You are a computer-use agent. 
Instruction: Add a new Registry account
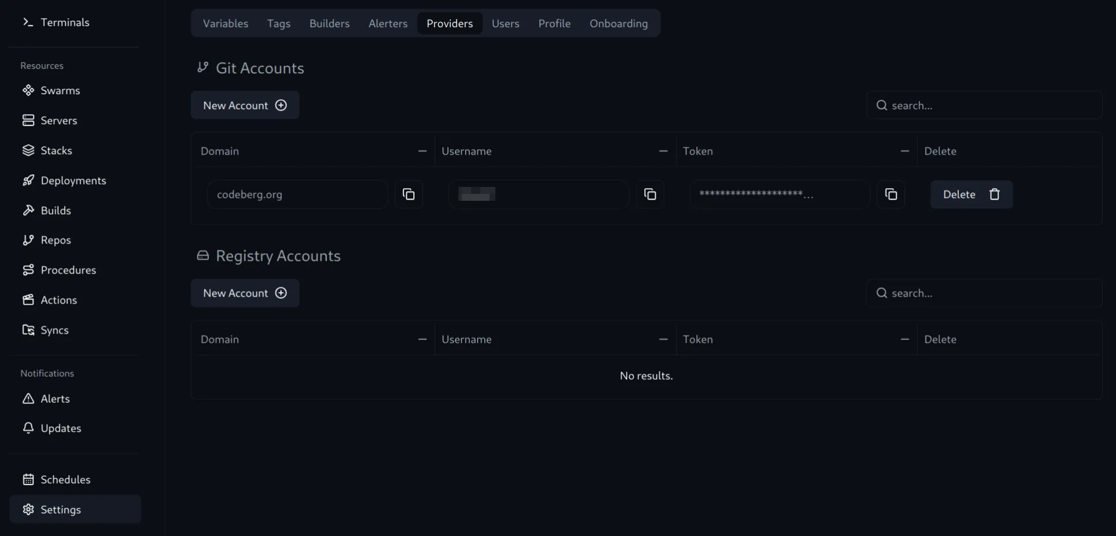[245, 293]
